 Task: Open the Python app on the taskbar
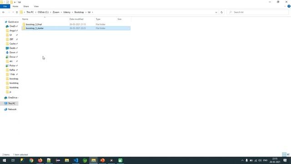[x=22, y=160]
